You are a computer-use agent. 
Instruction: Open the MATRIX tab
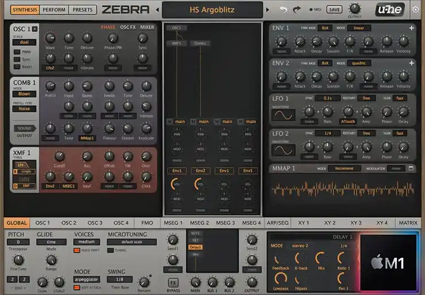point(408,223)
